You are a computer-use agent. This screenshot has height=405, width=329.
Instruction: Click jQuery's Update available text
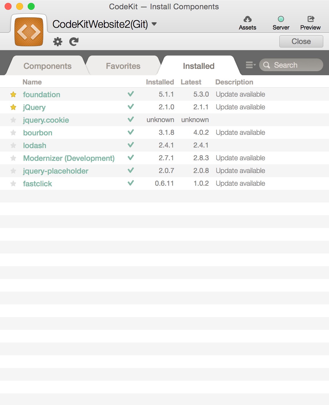240,107
